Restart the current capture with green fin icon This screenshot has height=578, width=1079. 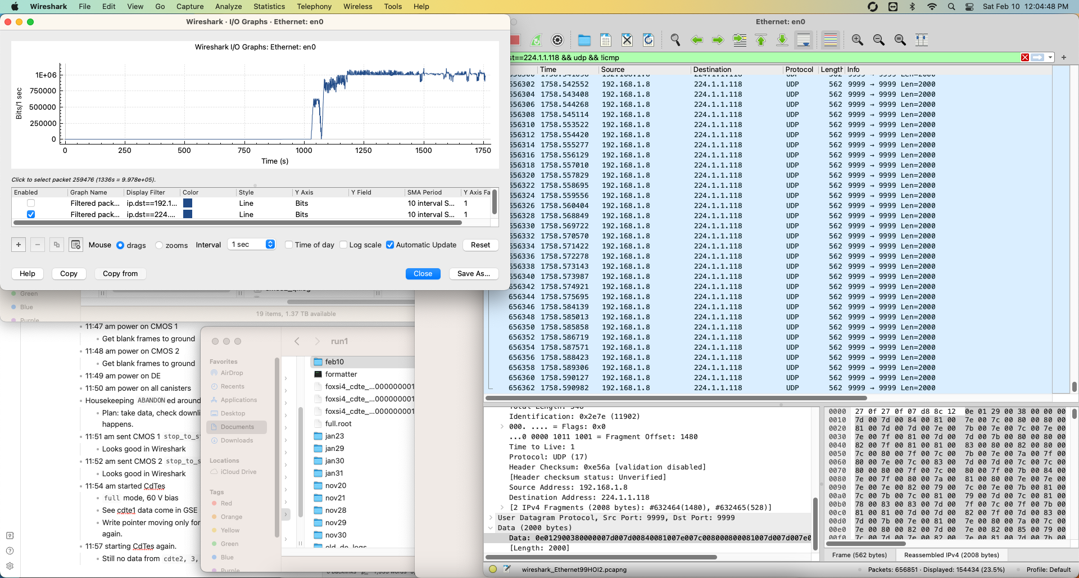click(536, 40)
